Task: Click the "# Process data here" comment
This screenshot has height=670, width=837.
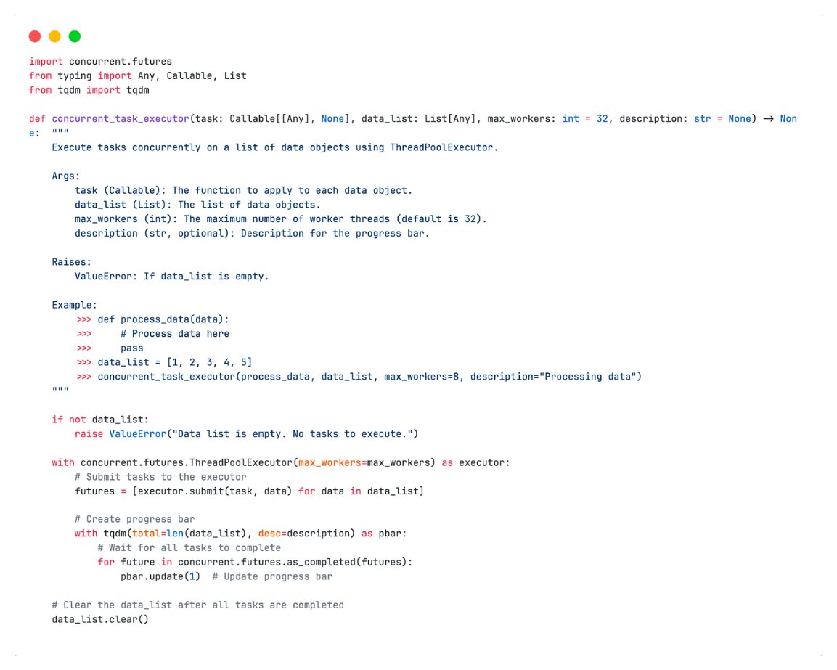Action: coord(175,334)
